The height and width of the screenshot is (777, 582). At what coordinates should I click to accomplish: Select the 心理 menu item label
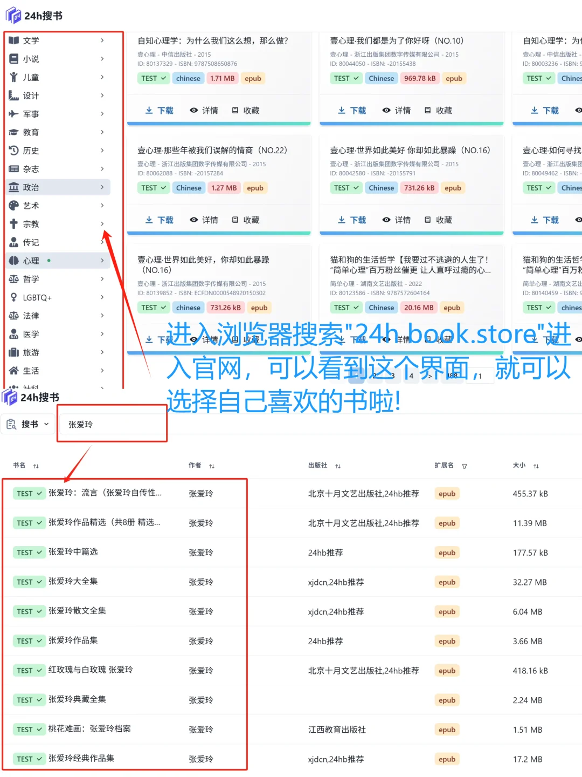[x=31, y=261]
